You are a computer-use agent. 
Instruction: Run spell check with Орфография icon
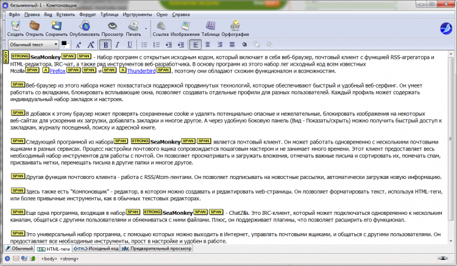point(235,26)
